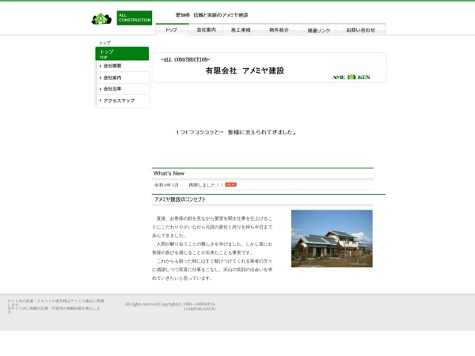The width and height of the screenshot is (475, 356).
Task: Open the お問い合わせ navigation tab
Action: point(360,30)
